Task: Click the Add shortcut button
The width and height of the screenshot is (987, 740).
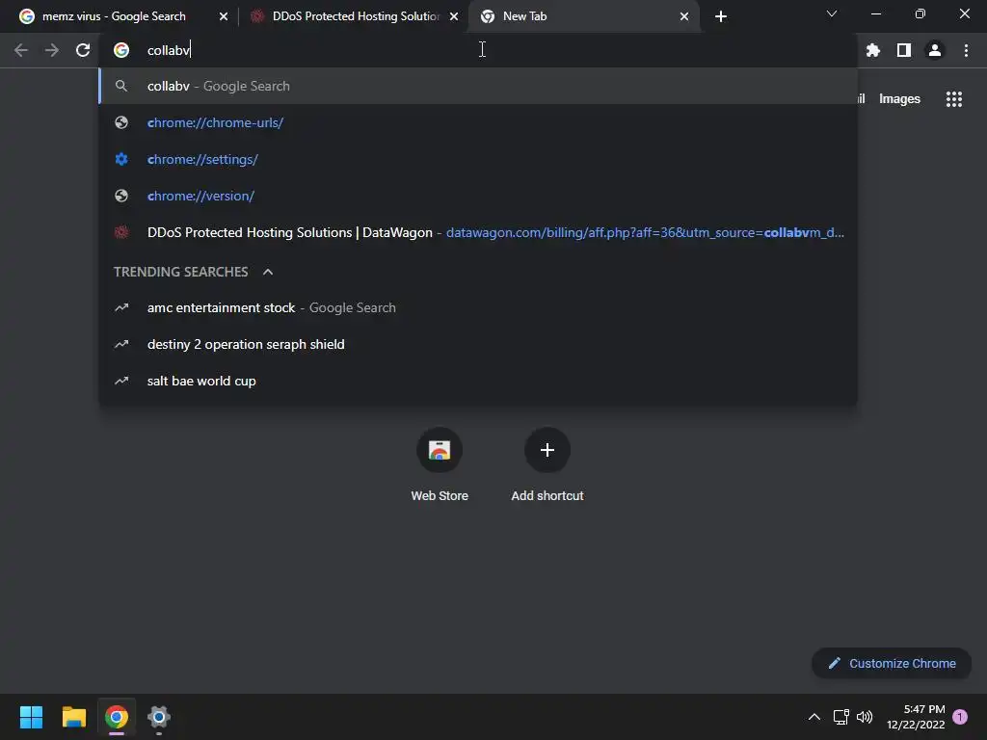Action: 547,464
